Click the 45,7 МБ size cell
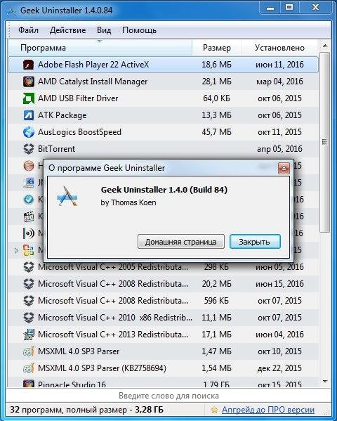The height and width of the screenshot is (421, 337). [216, 132]
